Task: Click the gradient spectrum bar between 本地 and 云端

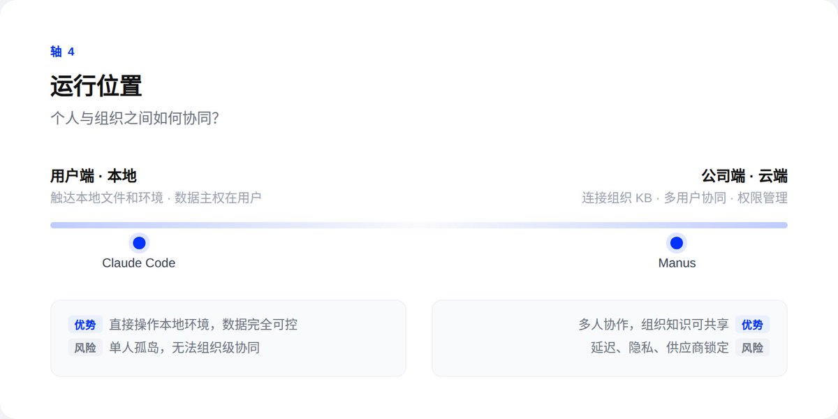Action: point(419,225)
